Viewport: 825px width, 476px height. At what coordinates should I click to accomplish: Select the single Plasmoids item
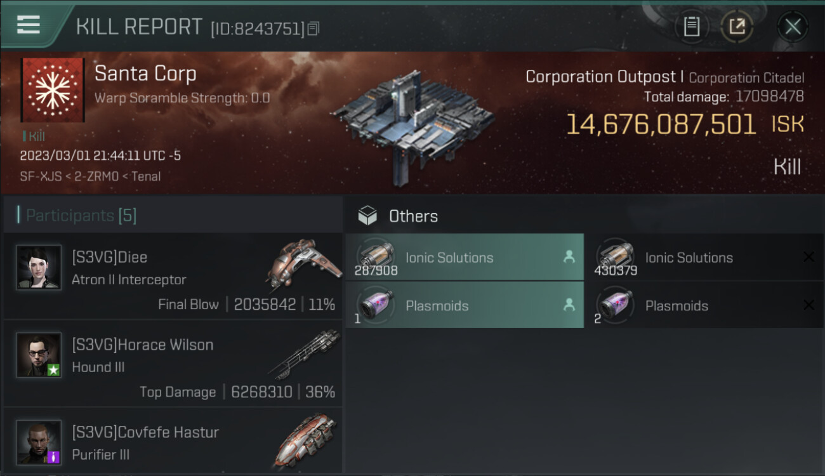point(465,305)
